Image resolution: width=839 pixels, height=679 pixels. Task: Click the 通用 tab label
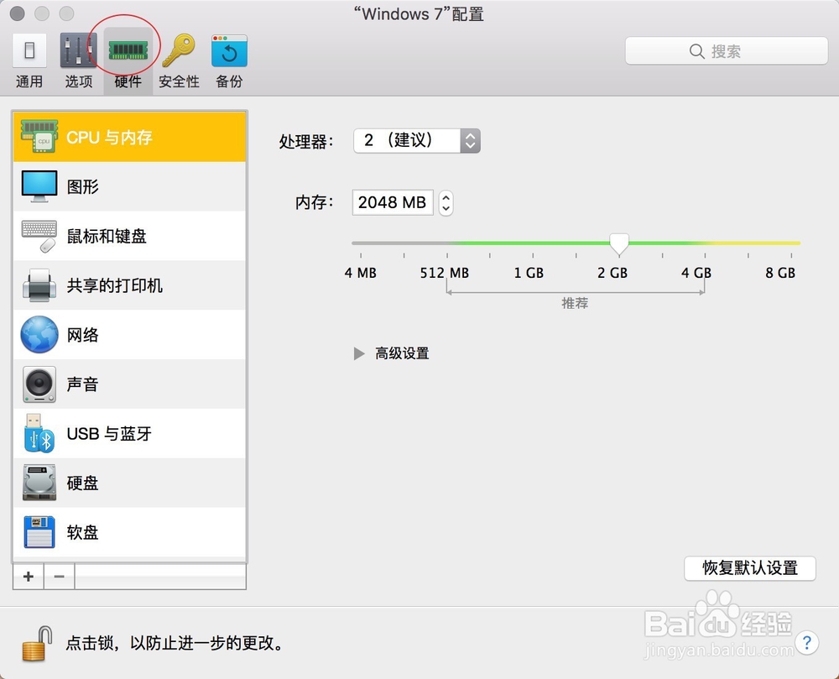click(x=29, y=81)
